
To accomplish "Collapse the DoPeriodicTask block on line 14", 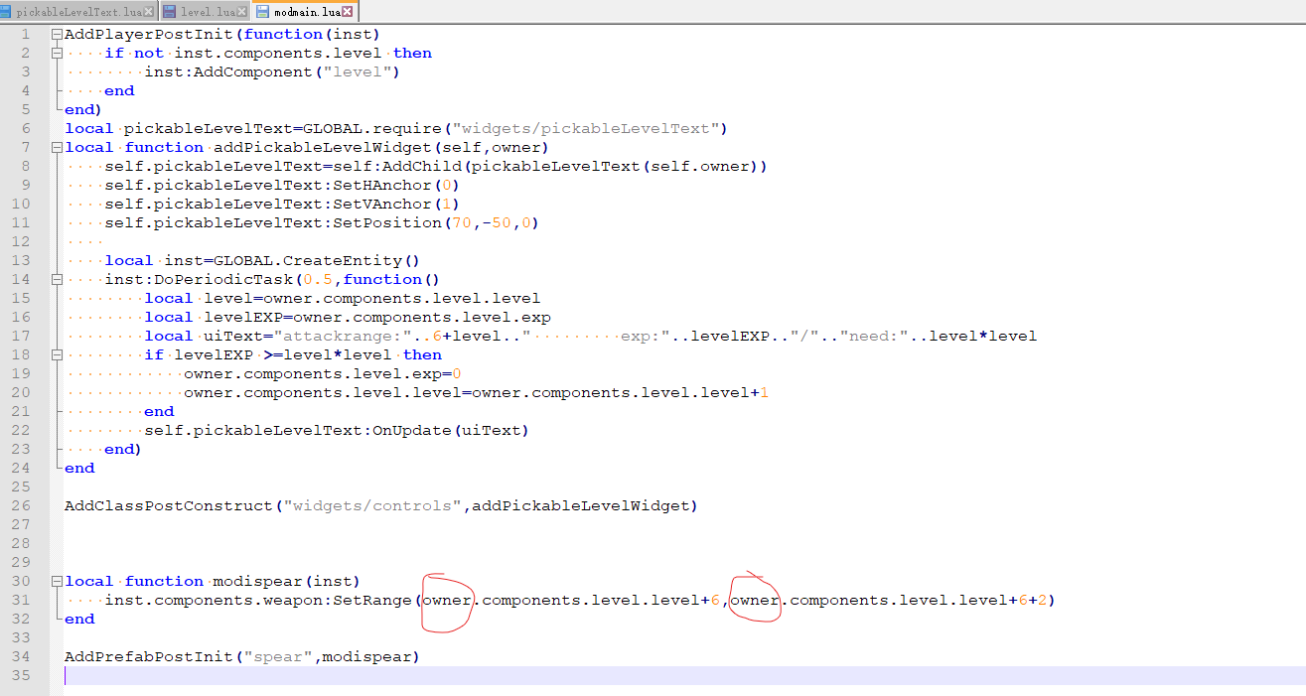I will click(57, 279).
